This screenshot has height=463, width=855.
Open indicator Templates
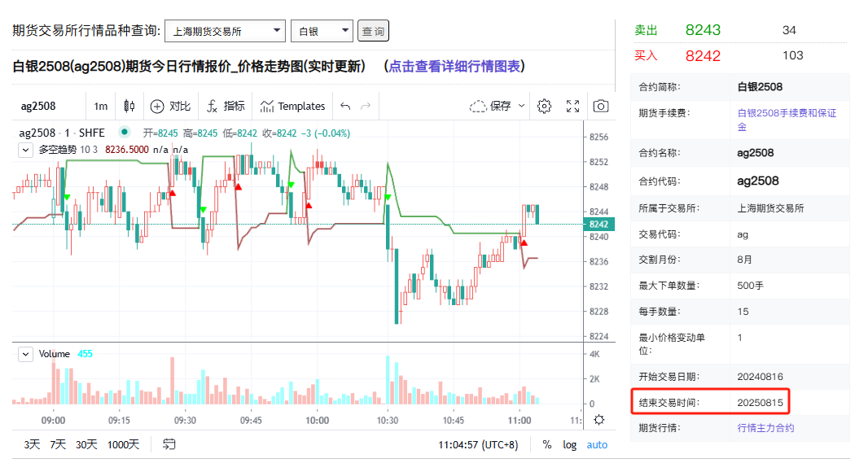(293, 107)
